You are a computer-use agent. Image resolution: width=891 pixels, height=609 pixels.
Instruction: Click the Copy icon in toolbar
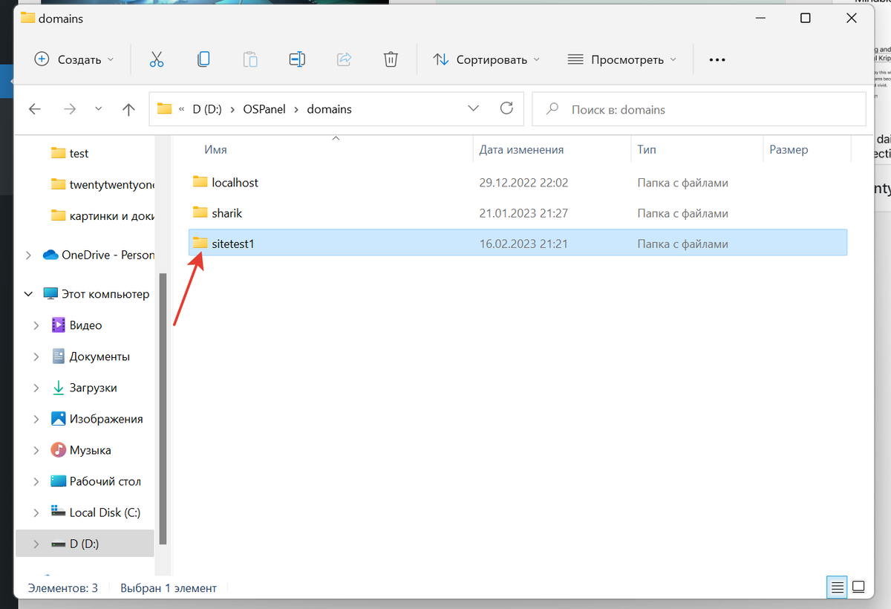click(203, 59)
